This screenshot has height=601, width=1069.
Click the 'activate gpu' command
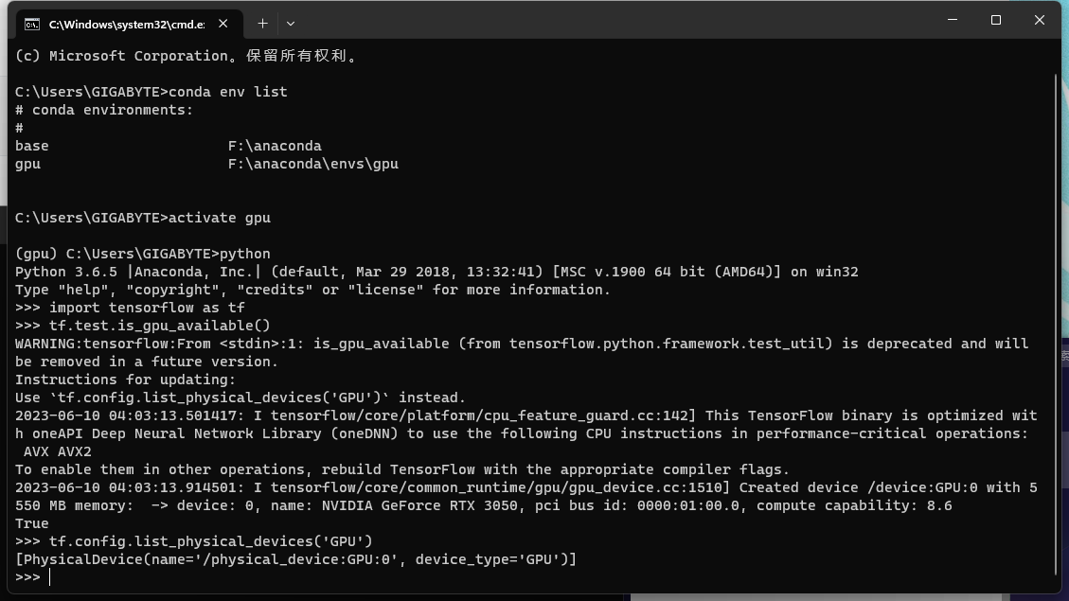tap(219, 218)
